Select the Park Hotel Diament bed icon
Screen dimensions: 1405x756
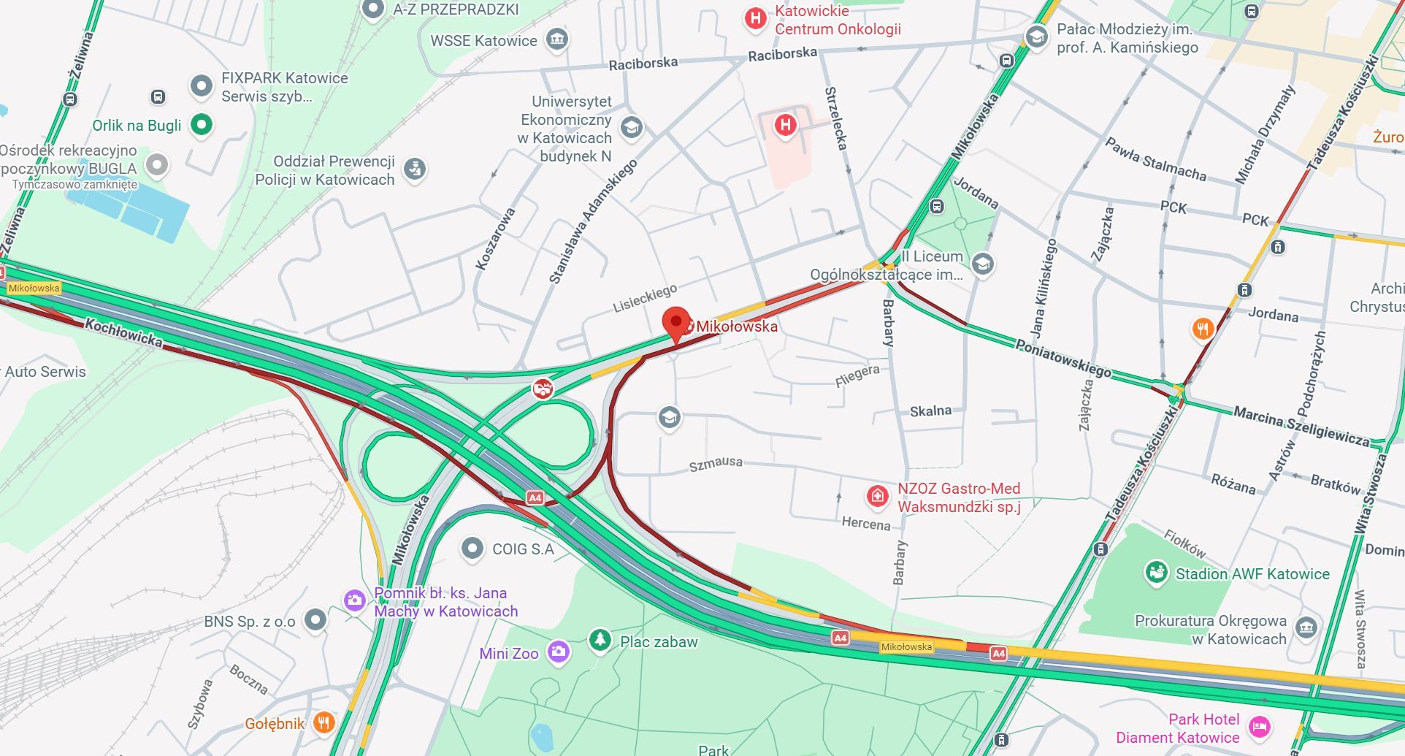[x=1260, y=728]
